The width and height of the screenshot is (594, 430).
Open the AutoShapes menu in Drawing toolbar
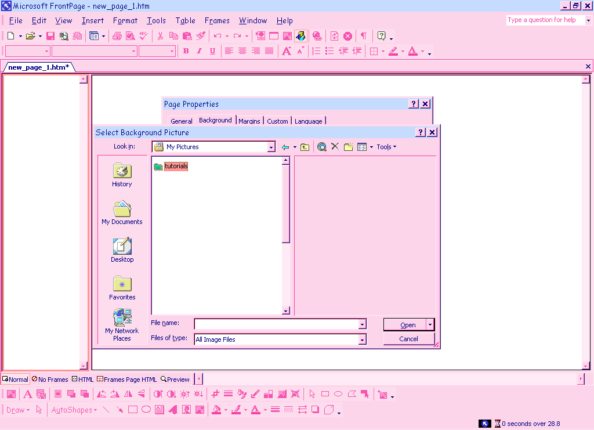coord(74,410)
